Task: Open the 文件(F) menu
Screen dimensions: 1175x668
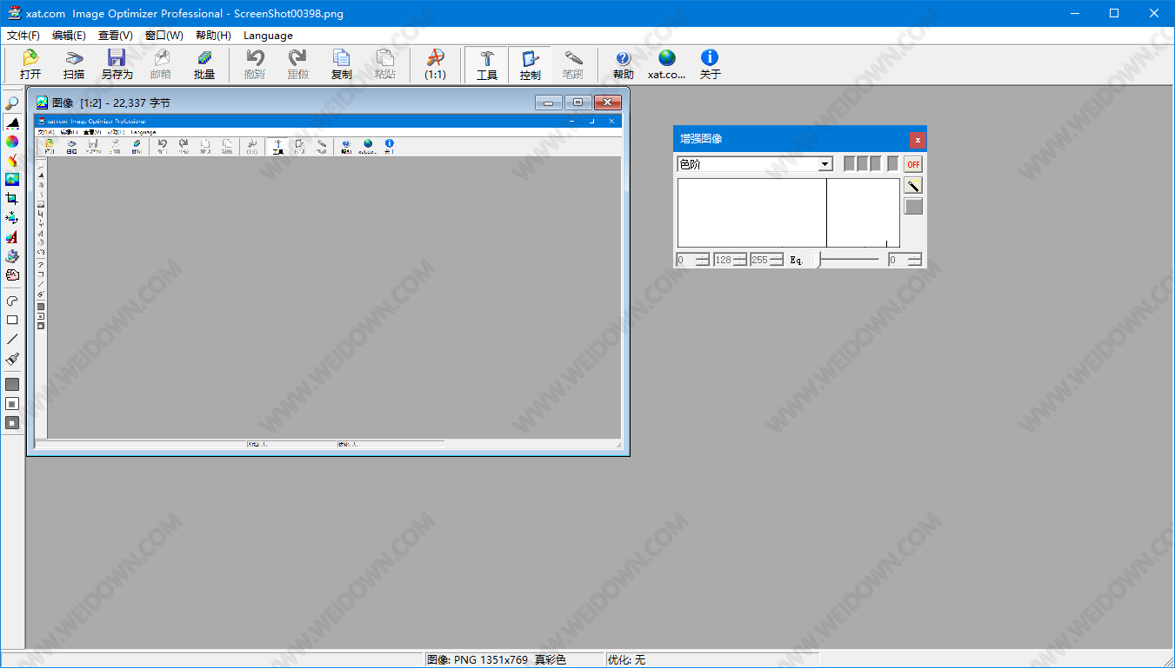Action: (x=23, y=36)
